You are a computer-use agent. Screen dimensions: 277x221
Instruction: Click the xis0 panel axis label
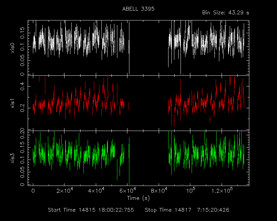[x=12, y=48]
